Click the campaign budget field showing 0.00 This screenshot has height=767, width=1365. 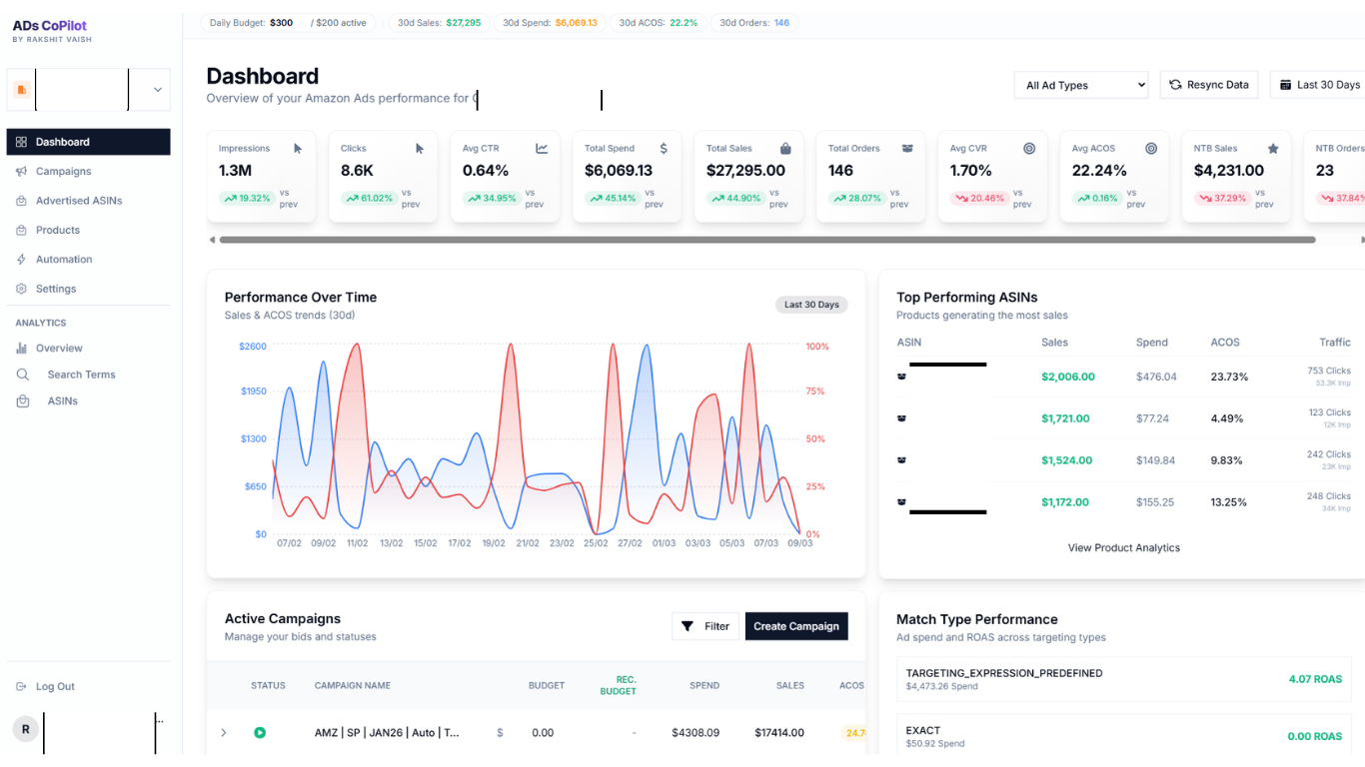pyautogui.click(x=543, y=732)
